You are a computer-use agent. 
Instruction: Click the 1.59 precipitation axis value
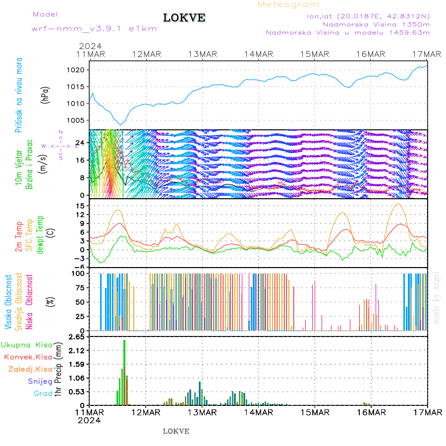(77, 365)
